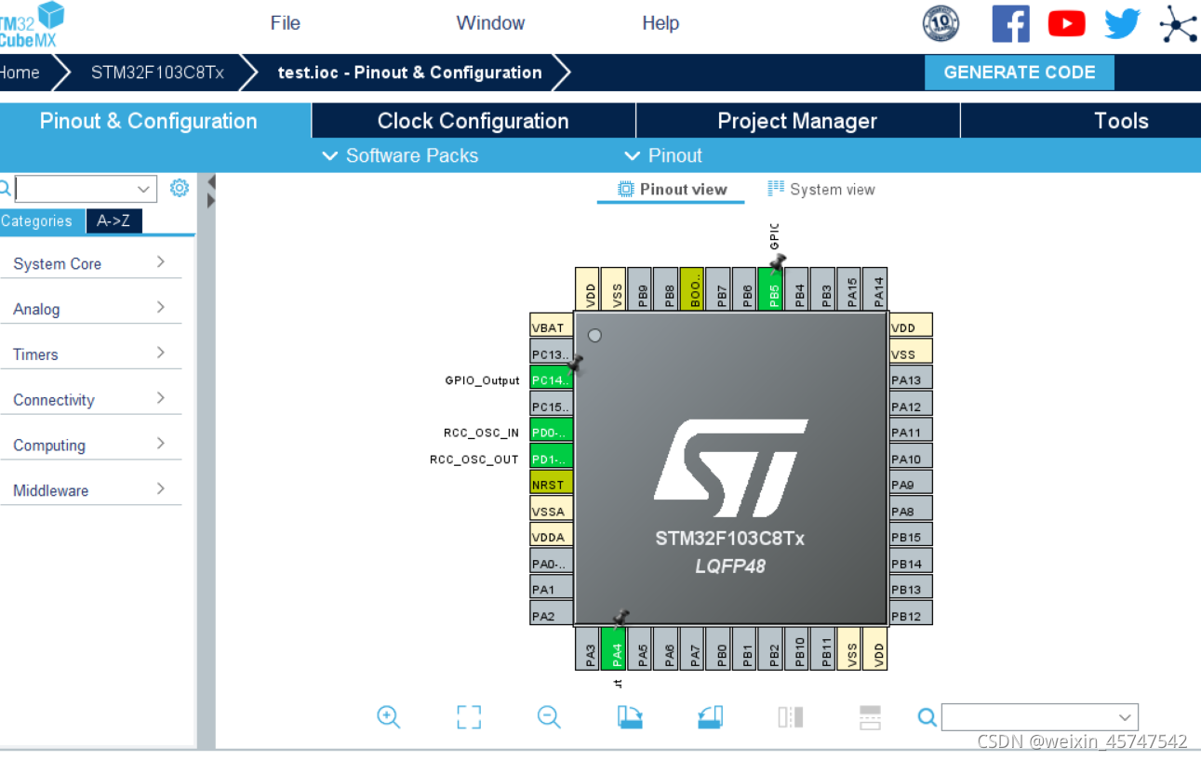The height and width of the screenshot is (760, 1201).
Task: Open the Window menu
Action: 490,23
